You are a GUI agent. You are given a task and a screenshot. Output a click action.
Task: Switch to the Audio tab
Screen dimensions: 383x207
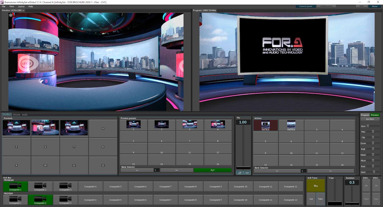(x=25, y=115)
